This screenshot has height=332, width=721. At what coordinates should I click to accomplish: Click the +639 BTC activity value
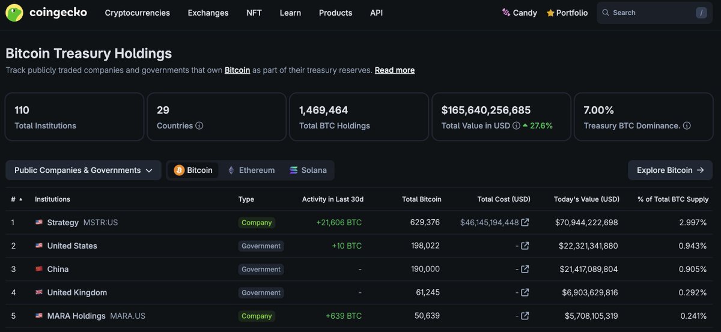click(x=344, y=316)
